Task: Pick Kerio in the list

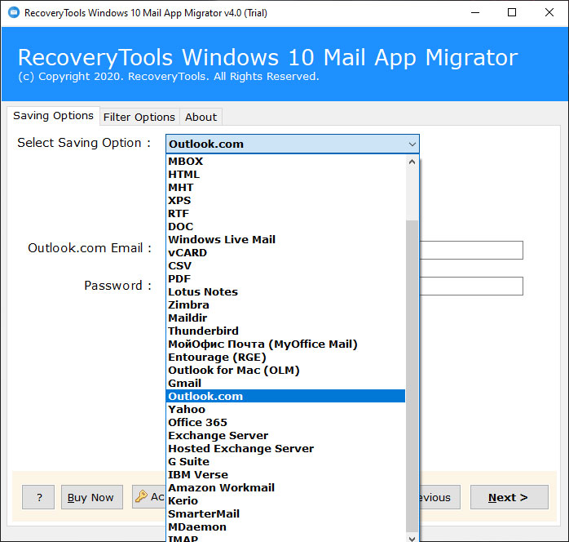Action: click(286, 501)
